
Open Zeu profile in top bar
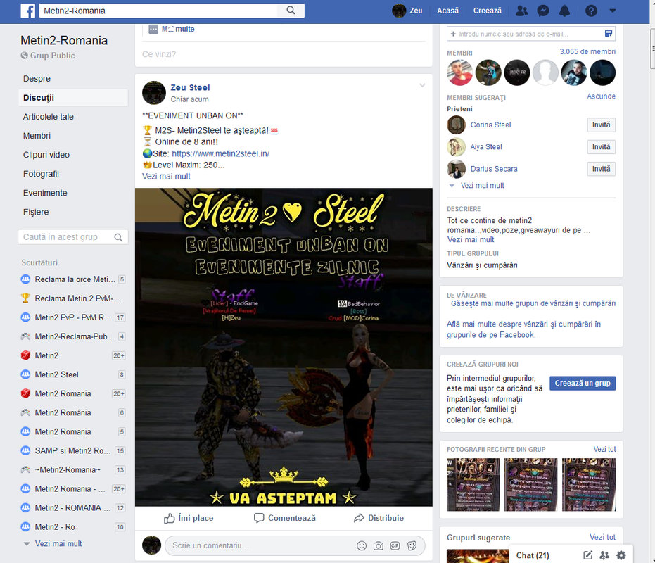point(407,11)
